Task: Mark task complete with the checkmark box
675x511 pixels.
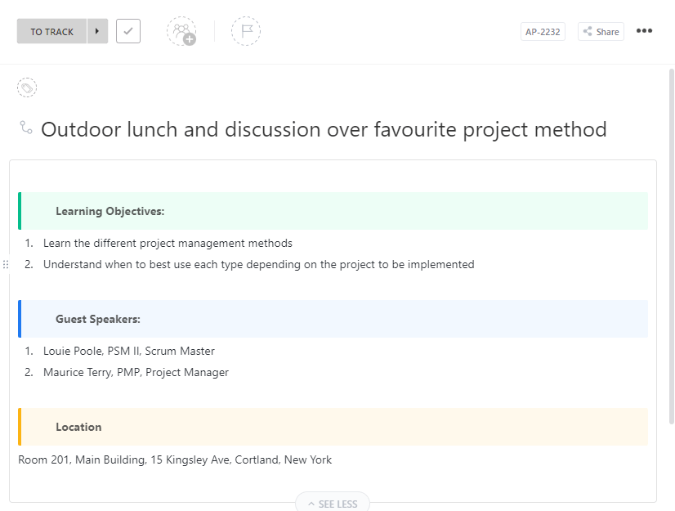Action: [x=128, y=31]
